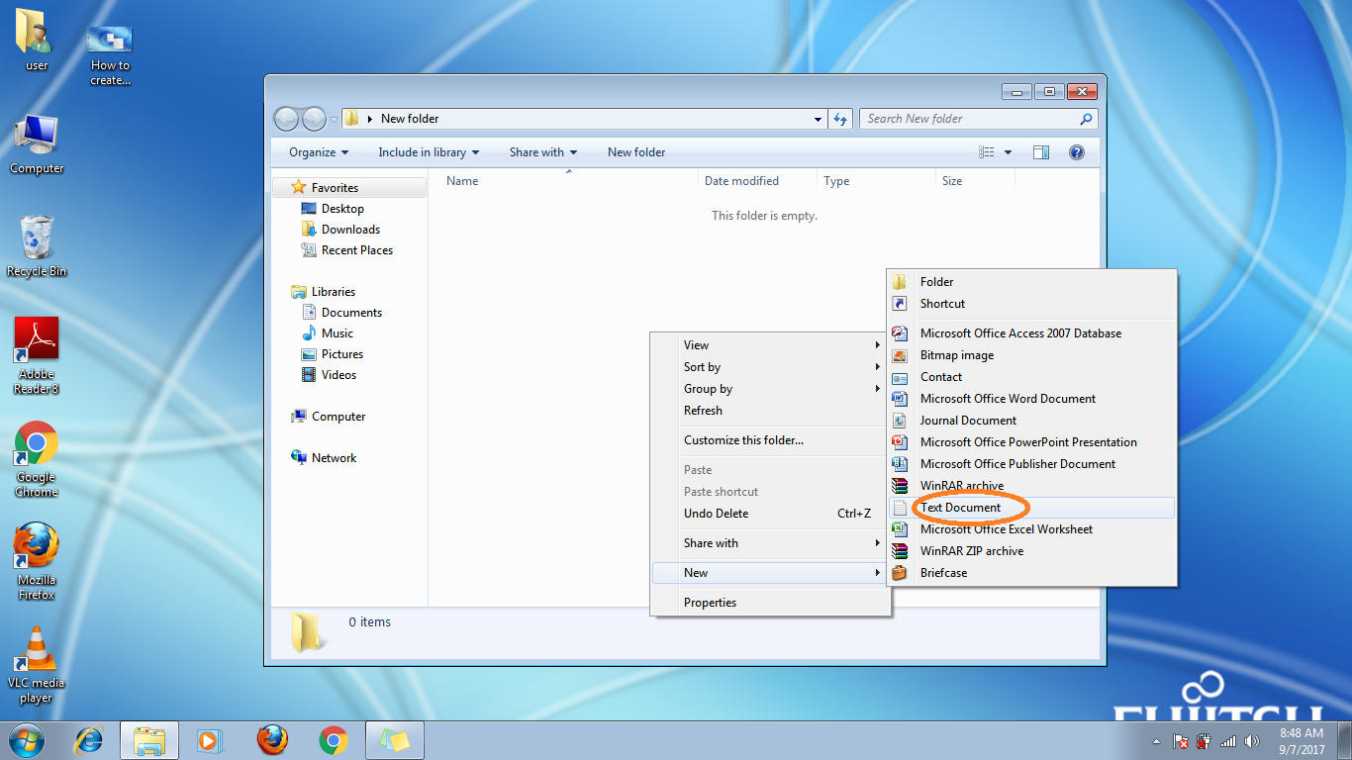This screenshot has width=1352, height=760.
Task: Click the magnifier icon in the search box
Action: coord(1086,119)
